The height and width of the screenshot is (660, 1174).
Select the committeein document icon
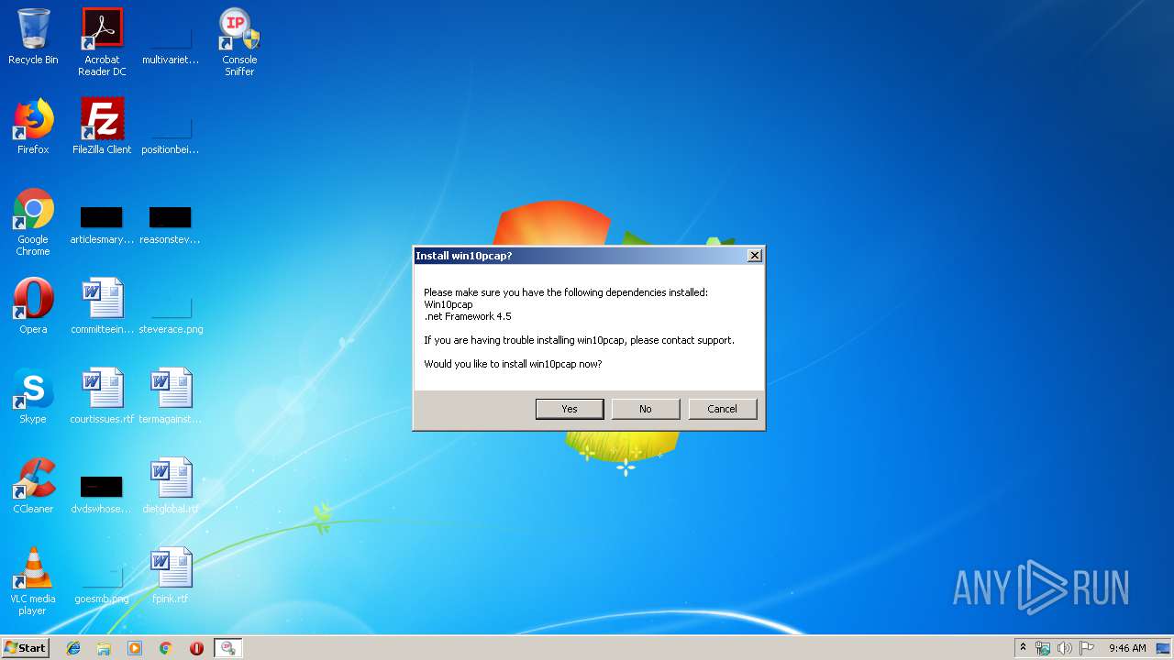pyautogui.click(x=102, y=306)
